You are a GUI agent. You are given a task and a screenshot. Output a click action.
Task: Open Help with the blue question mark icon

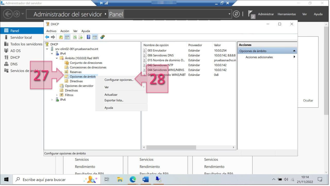pyautogui.click(x=88, y=37)
